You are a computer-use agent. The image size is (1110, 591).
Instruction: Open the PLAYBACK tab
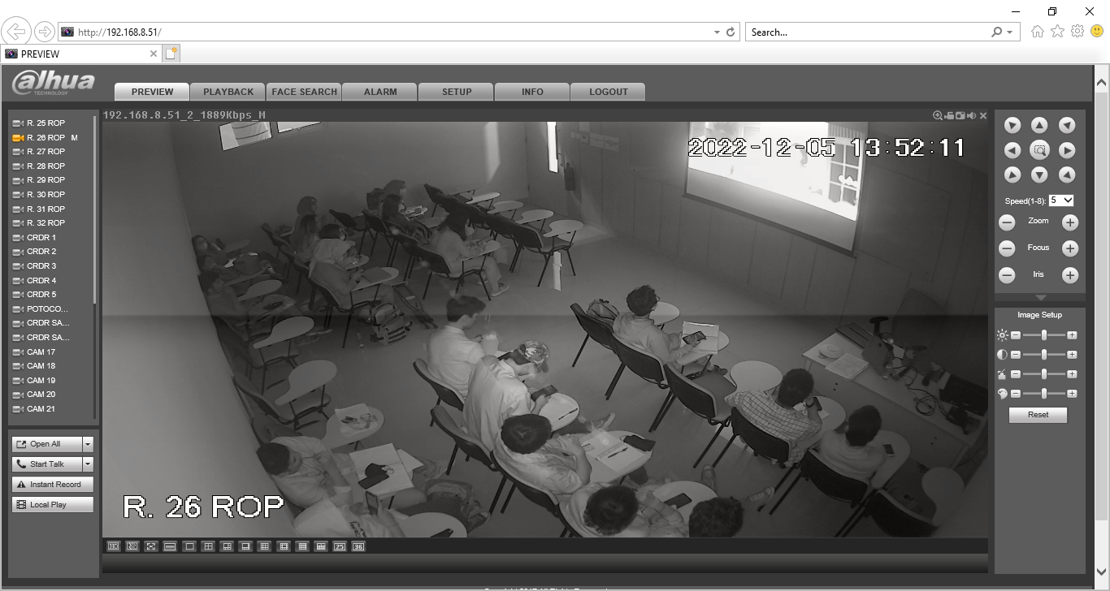point(228,92)
